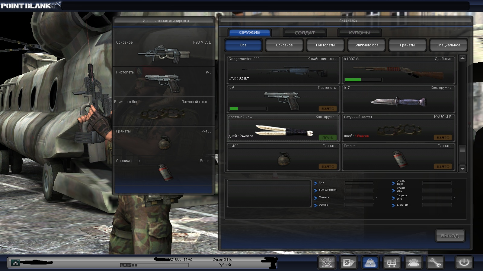This screenshot has width=483, height=271.
Task: Click ПРИЗ badge on Костяной нож
Action: click(x=328, y=137)
